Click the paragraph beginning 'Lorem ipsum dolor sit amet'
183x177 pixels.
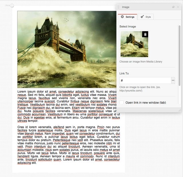click(x=69, y=106)
